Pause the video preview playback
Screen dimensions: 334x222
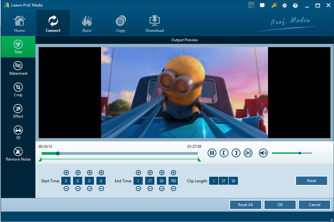[x=212, y=153]
